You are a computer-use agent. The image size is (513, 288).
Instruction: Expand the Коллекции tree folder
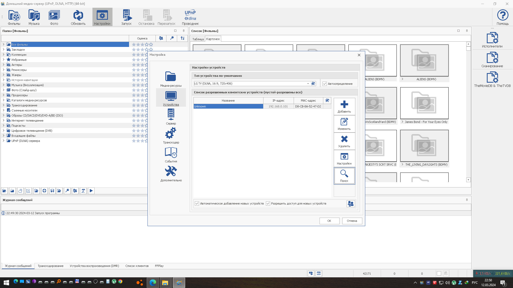point(3,55)
